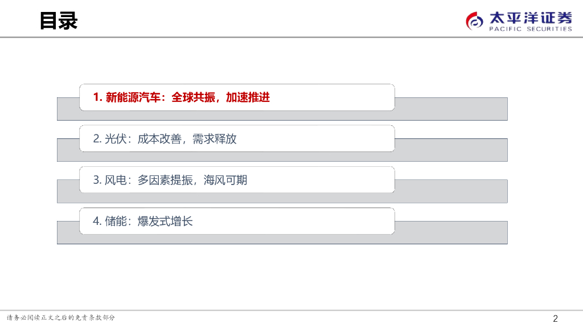Click the page number 2
This screenshot has width=583, height=328.
(x=556, y=318)
